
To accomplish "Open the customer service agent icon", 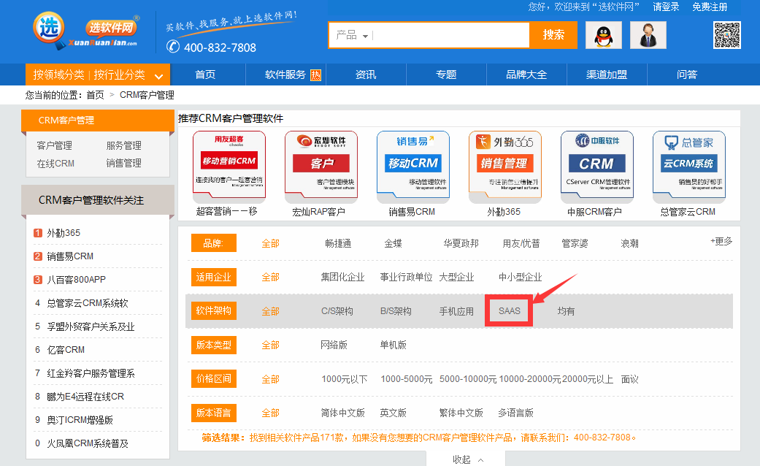I will [648, 35].
